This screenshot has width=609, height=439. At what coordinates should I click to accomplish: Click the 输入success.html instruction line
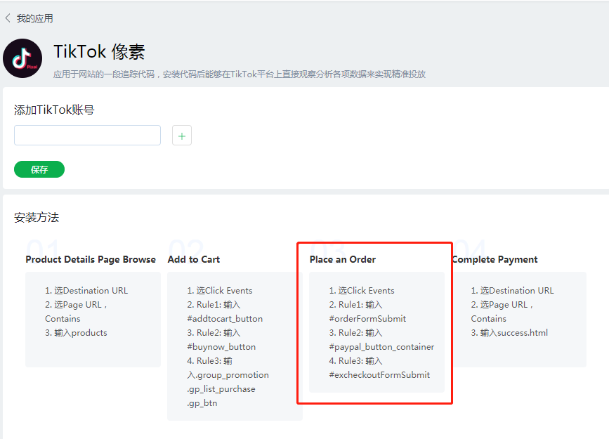coord(509,333)
